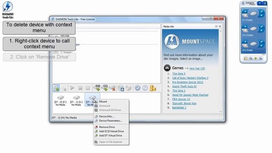272x153 pixels.
Task: Click play-mount button for gadget H: drive
Action: click(x=245, y=42)
